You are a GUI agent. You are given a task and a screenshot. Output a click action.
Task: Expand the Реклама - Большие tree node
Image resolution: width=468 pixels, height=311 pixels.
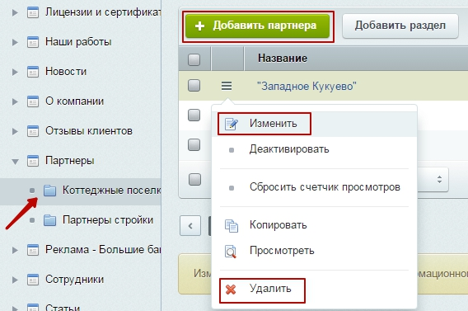pyautogui.click(x=15, y=250)
